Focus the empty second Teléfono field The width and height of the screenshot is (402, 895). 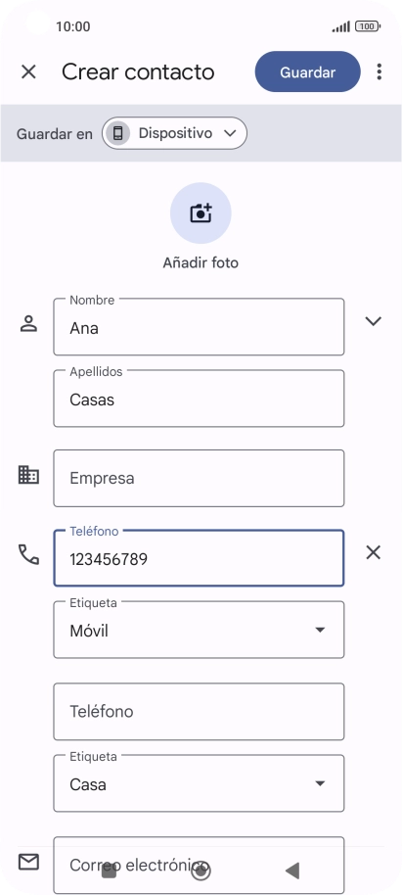point(199,711)
